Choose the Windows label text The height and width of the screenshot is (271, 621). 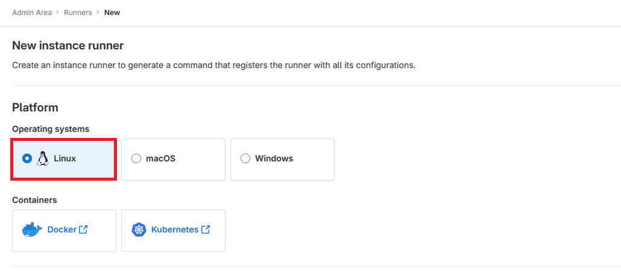[x=274, y=158]
